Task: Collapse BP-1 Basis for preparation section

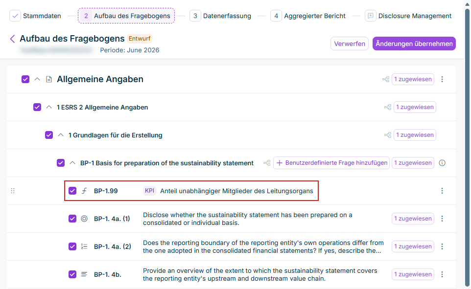Action: (72, 163)
